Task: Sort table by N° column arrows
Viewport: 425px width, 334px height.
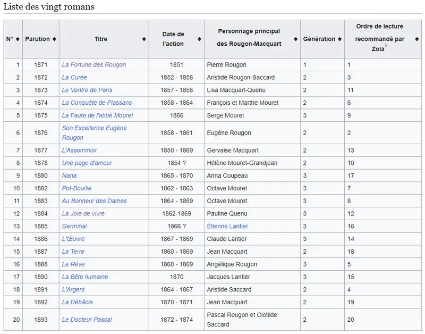Action: pyautogui.click(x=18, y=39)
